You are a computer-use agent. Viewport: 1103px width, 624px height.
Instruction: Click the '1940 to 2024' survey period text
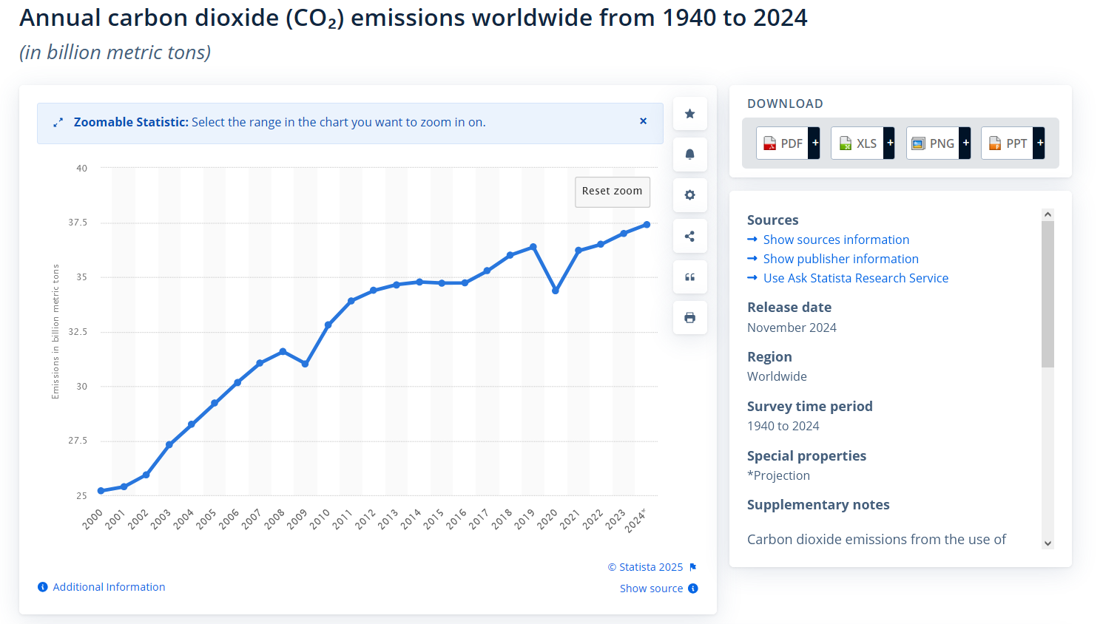pyautogui.click(x=783, y=426)
